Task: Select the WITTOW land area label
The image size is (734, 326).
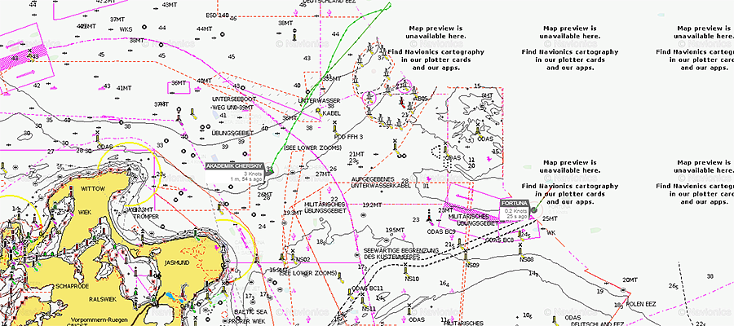Action: pos(91,189)
